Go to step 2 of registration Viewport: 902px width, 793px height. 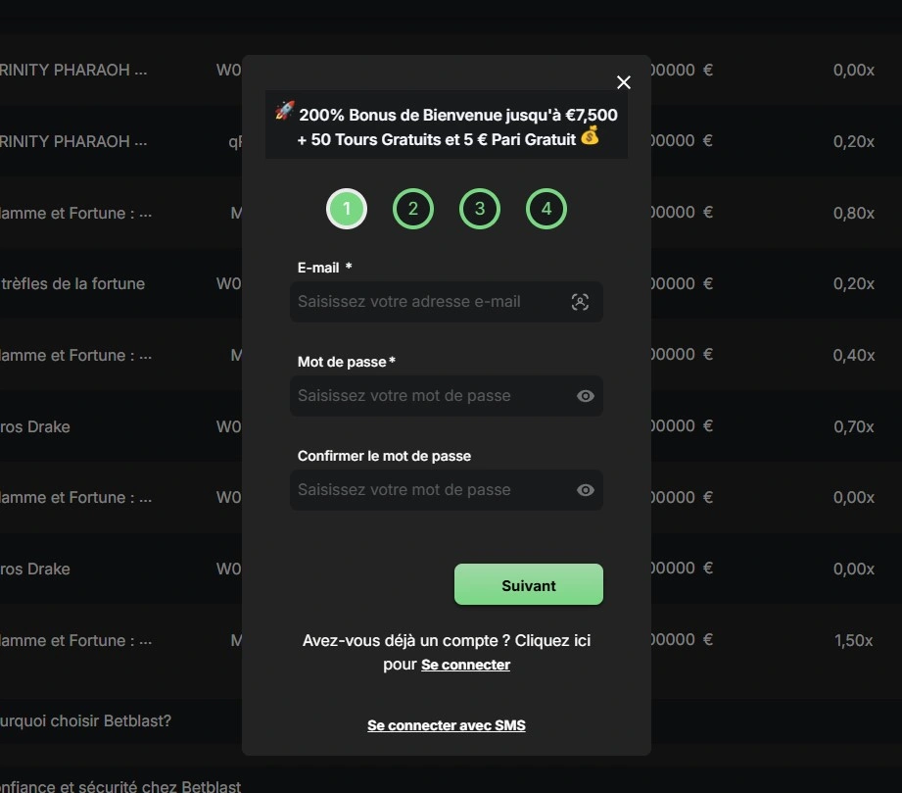[x=413, y=209]
